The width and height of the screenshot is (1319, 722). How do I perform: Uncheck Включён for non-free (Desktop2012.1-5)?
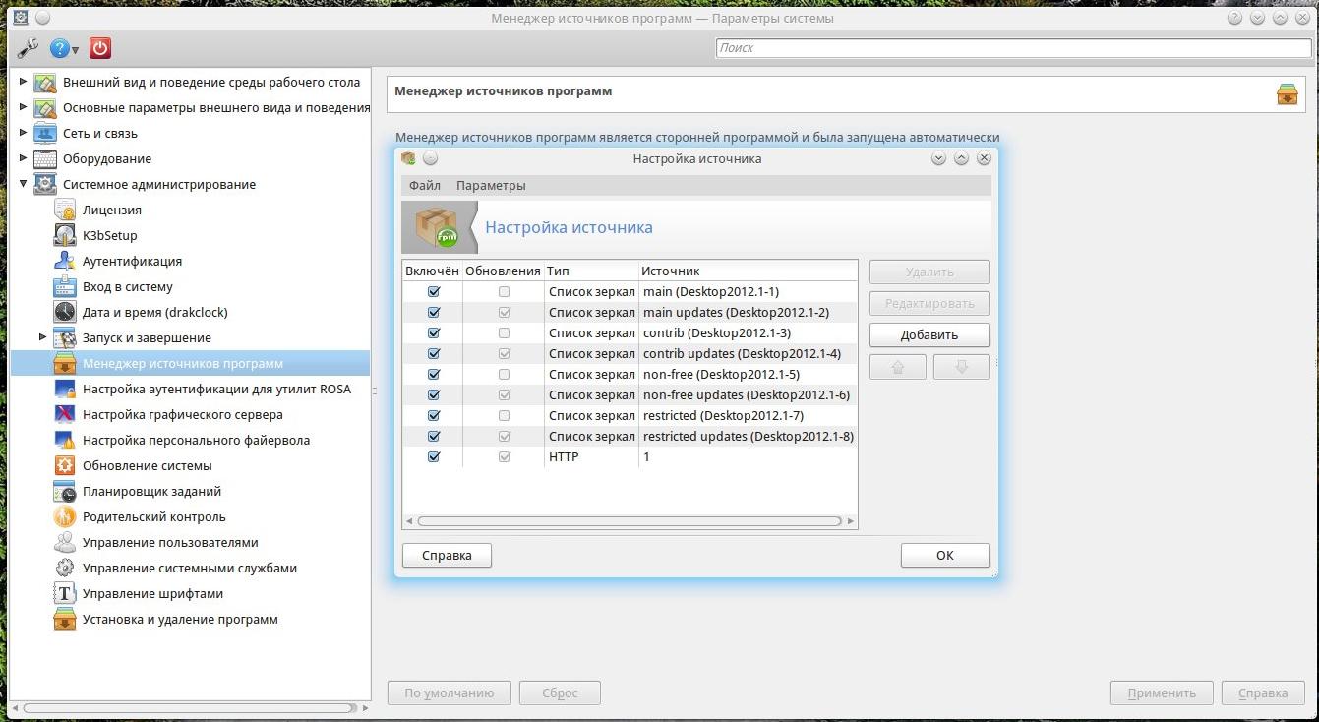point(434,375)
